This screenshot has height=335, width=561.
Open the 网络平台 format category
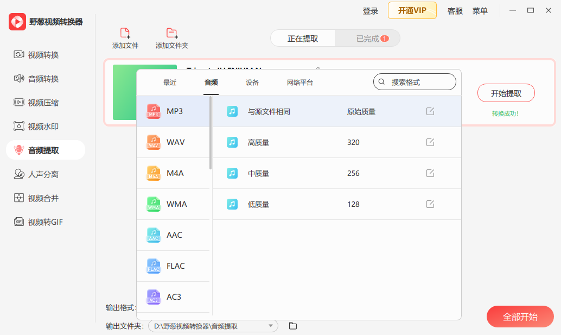click(x=299, y=82)
